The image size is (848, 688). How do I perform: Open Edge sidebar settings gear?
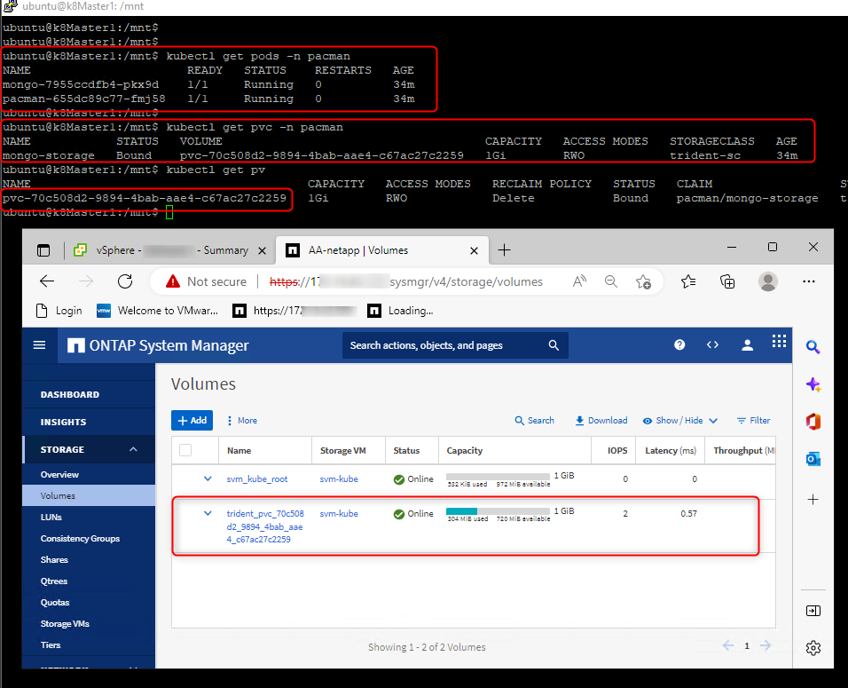(813, 648)
